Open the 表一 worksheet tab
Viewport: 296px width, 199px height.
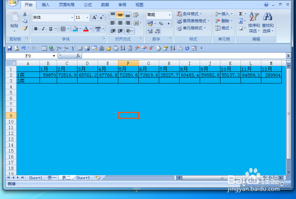click(52, 178)
